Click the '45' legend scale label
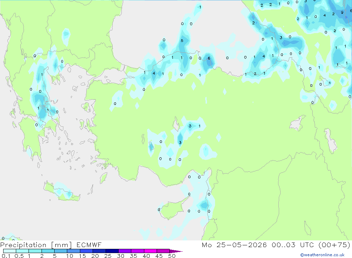 tap(159, 256)
